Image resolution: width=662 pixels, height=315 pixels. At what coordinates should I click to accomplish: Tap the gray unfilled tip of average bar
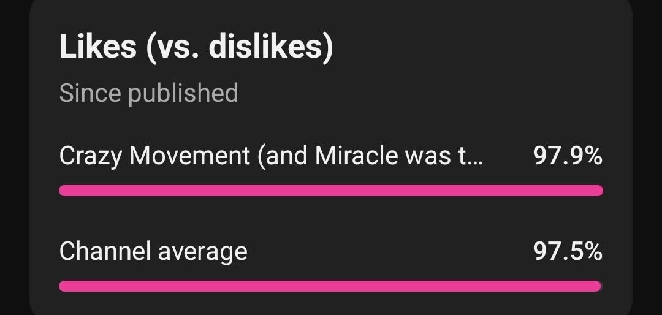pyautogui.click(x=601, y=286)
